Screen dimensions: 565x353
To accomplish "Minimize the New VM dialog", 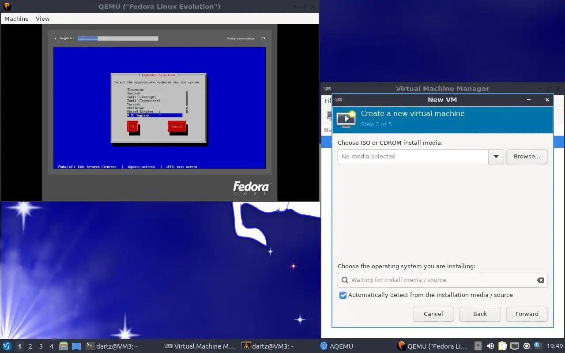I will [529, 100].
